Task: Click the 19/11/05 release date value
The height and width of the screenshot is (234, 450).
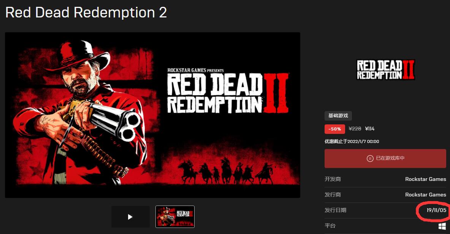Action: point(436,210)
